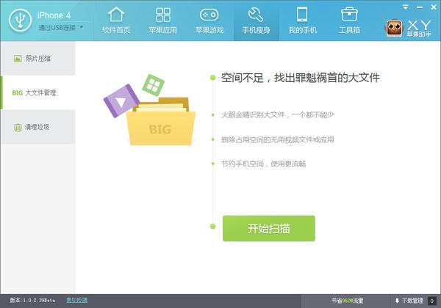Select 照片压缩 sidebar tab
Screen dimensions: 441x308
(x=38, y=59)
